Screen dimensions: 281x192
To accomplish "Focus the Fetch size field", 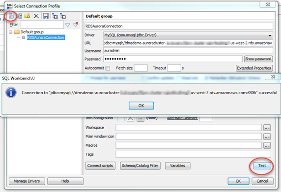I will [141, 68].
